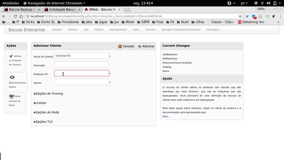
Task: Open the Obtaining the bookmark
Action: click(252, 22)
